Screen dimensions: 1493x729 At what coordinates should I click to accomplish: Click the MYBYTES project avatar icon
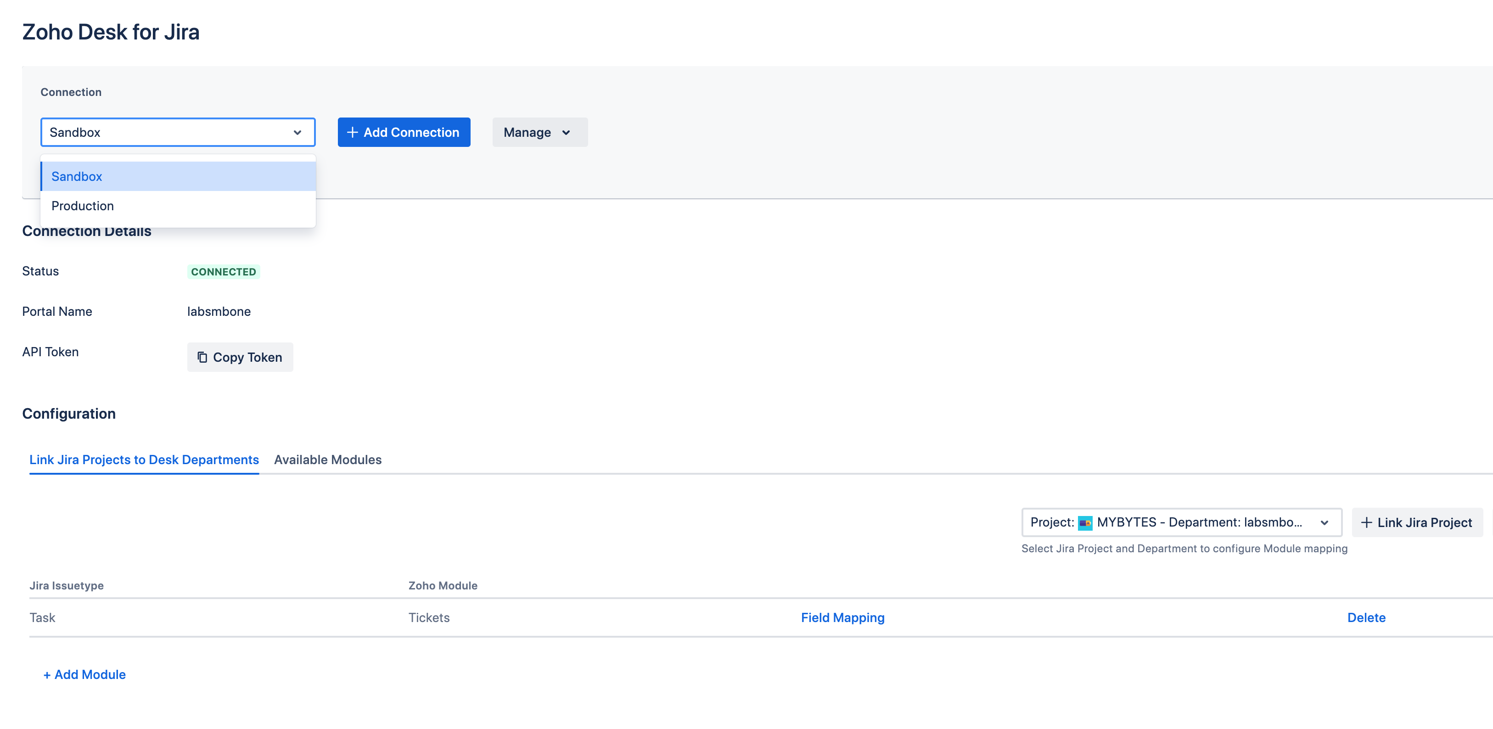click(1085, 523)
